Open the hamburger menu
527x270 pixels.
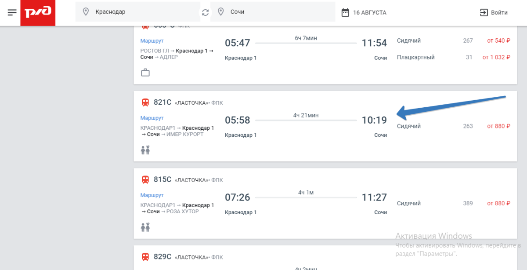12,12
